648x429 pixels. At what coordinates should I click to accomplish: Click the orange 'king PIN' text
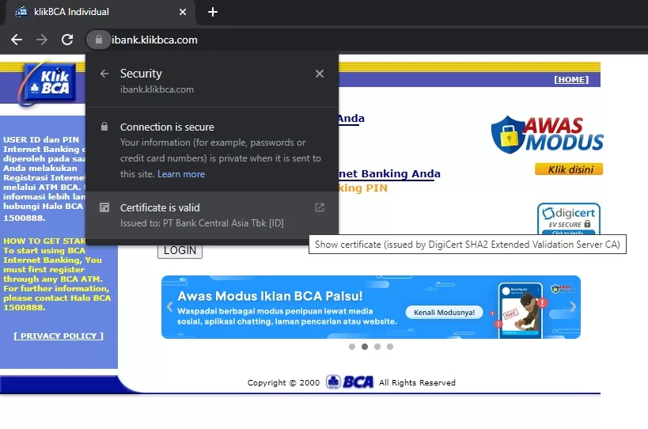coord(363,188)
